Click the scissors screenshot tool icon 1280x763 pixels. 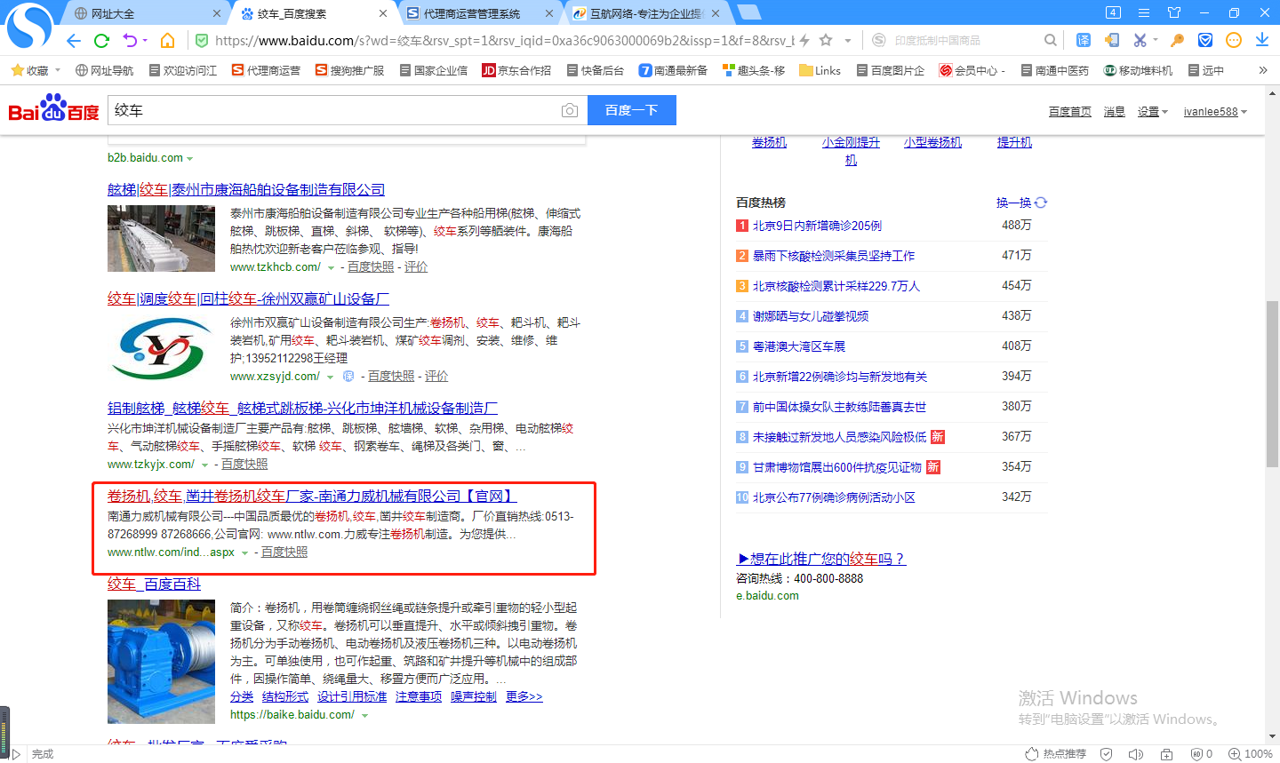pyautogui.click(x=1140, y=40)
